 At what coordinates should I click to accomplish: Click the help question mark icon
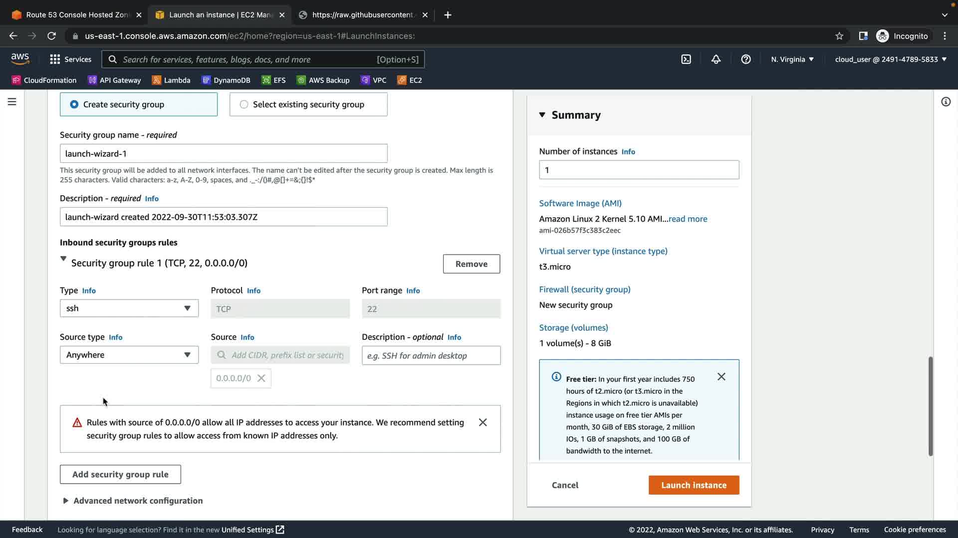click(x=746, y=59)
